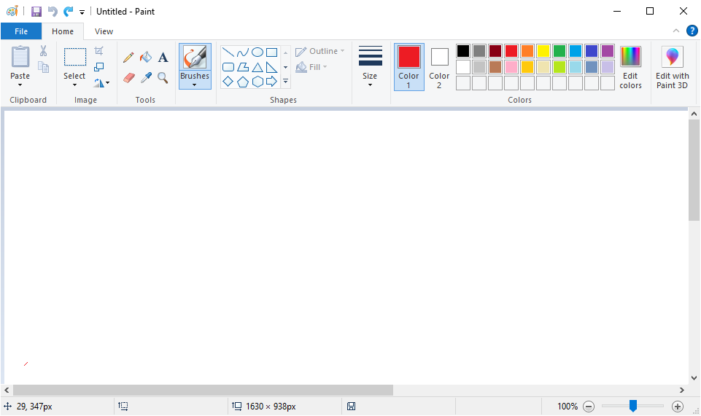Choose the Rectangle shape

272,52
